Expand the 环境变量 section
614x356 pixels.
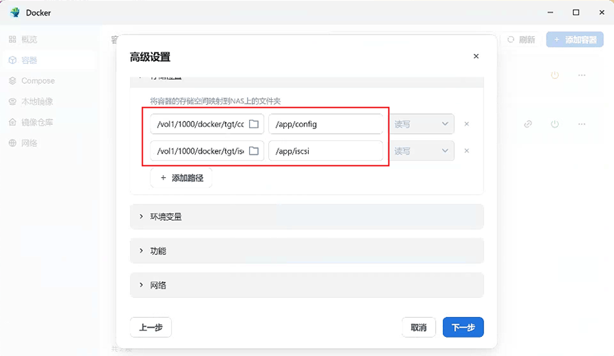tap(307, 216)
